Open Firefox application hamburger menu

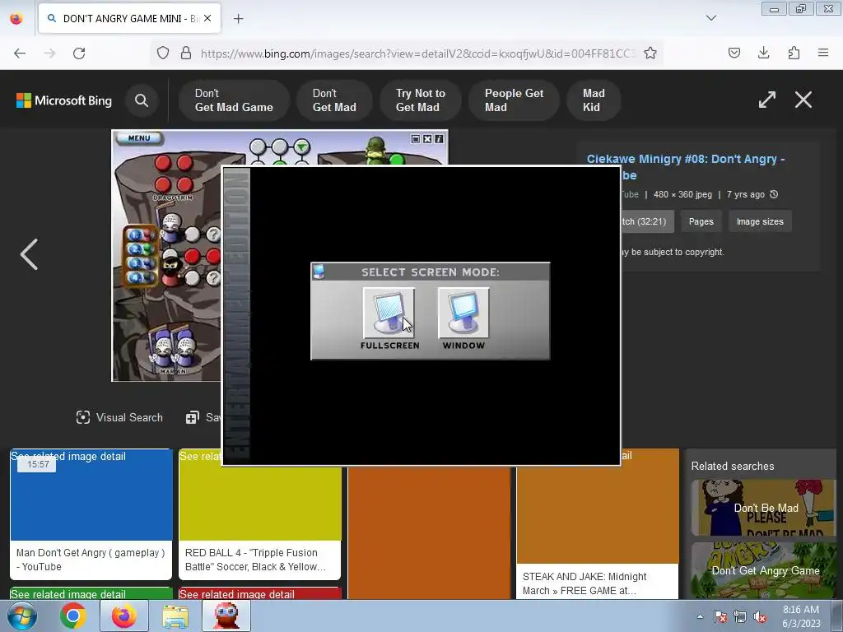[823, 53]
